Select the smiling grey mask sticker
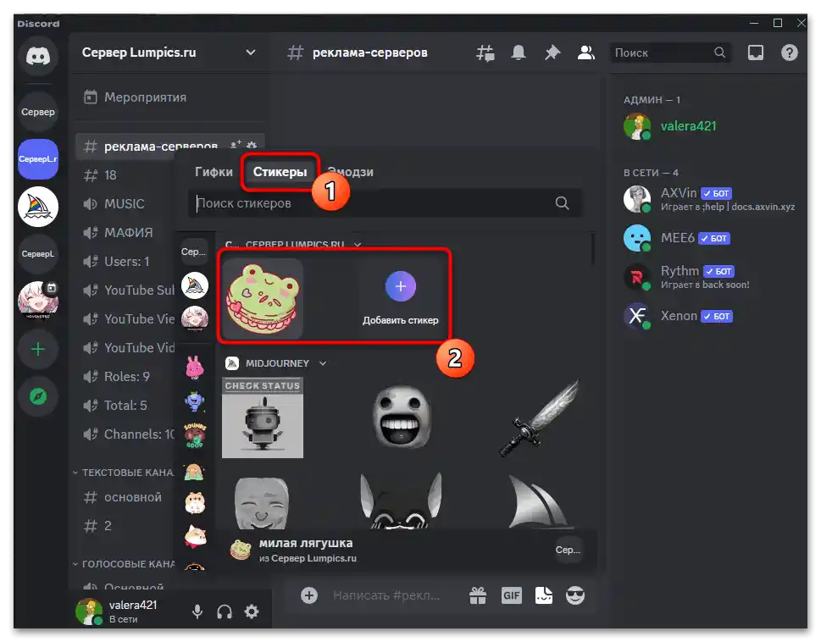The width and height of the screenshot is (821, 642). click(263, 502)
